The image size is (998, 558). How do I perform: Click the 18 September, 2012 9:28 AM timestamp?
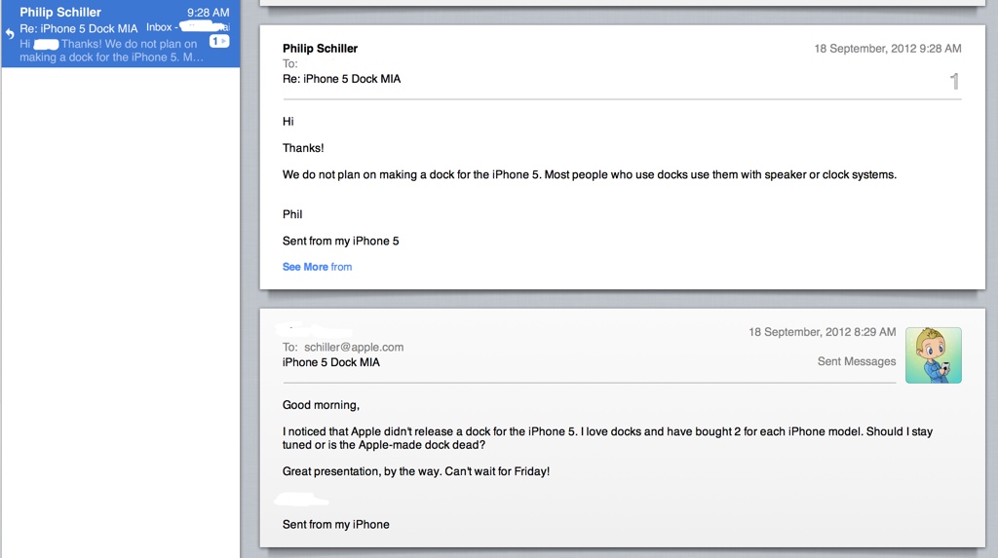(x=887, y=49)
